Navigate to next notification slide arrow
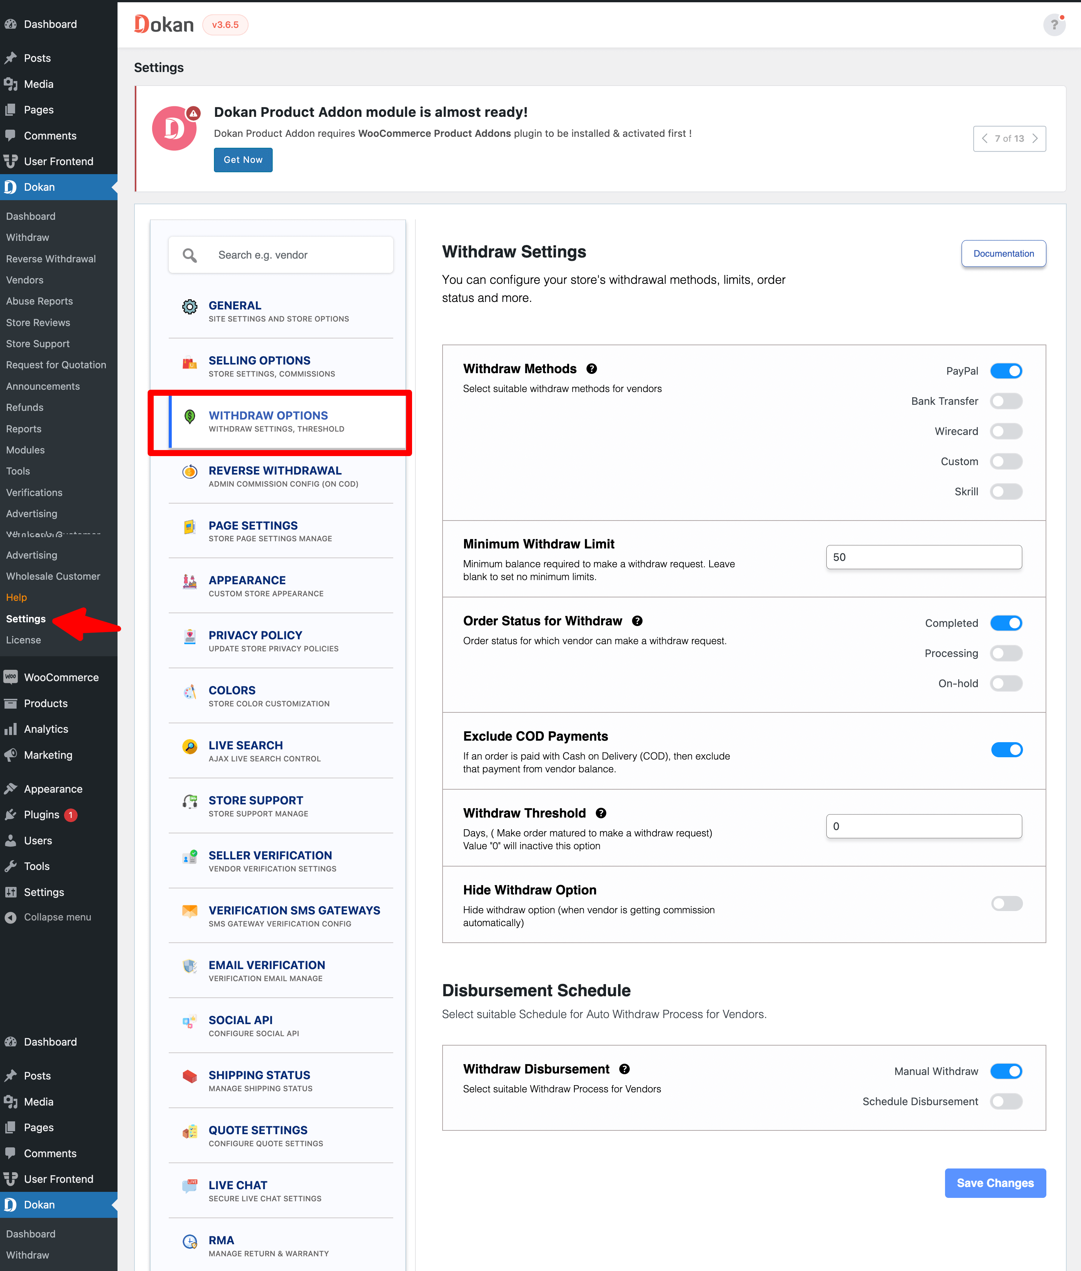 point(1035,138)
